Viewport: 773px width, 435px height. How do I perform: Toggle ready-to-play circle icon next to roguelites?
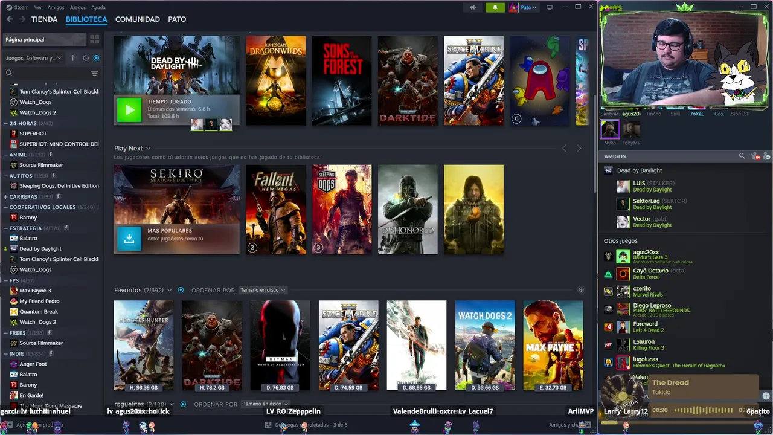coord(183,404)
